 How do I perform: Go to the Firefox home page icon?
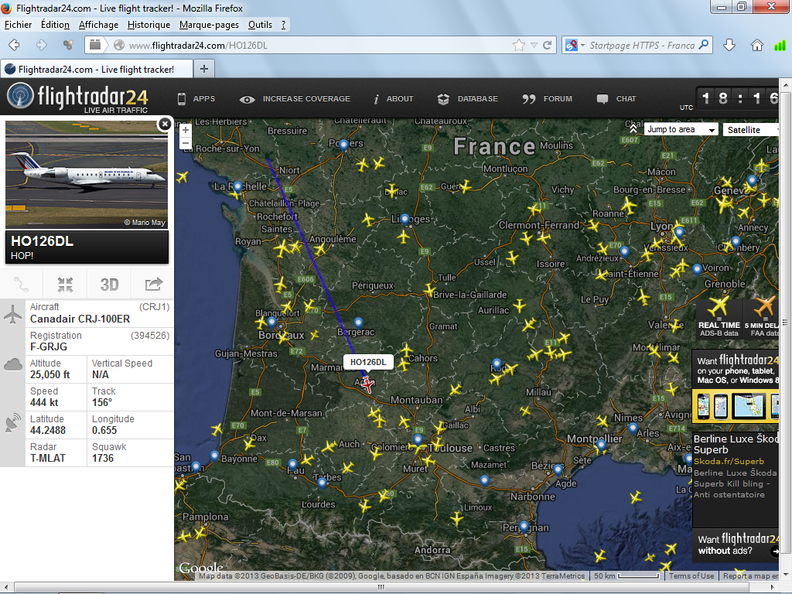click(x=756, y=45)
